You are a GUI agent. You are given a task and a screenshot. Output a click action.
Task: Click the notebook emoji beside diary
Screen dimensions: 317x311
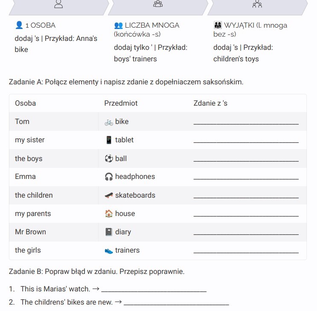109,232
